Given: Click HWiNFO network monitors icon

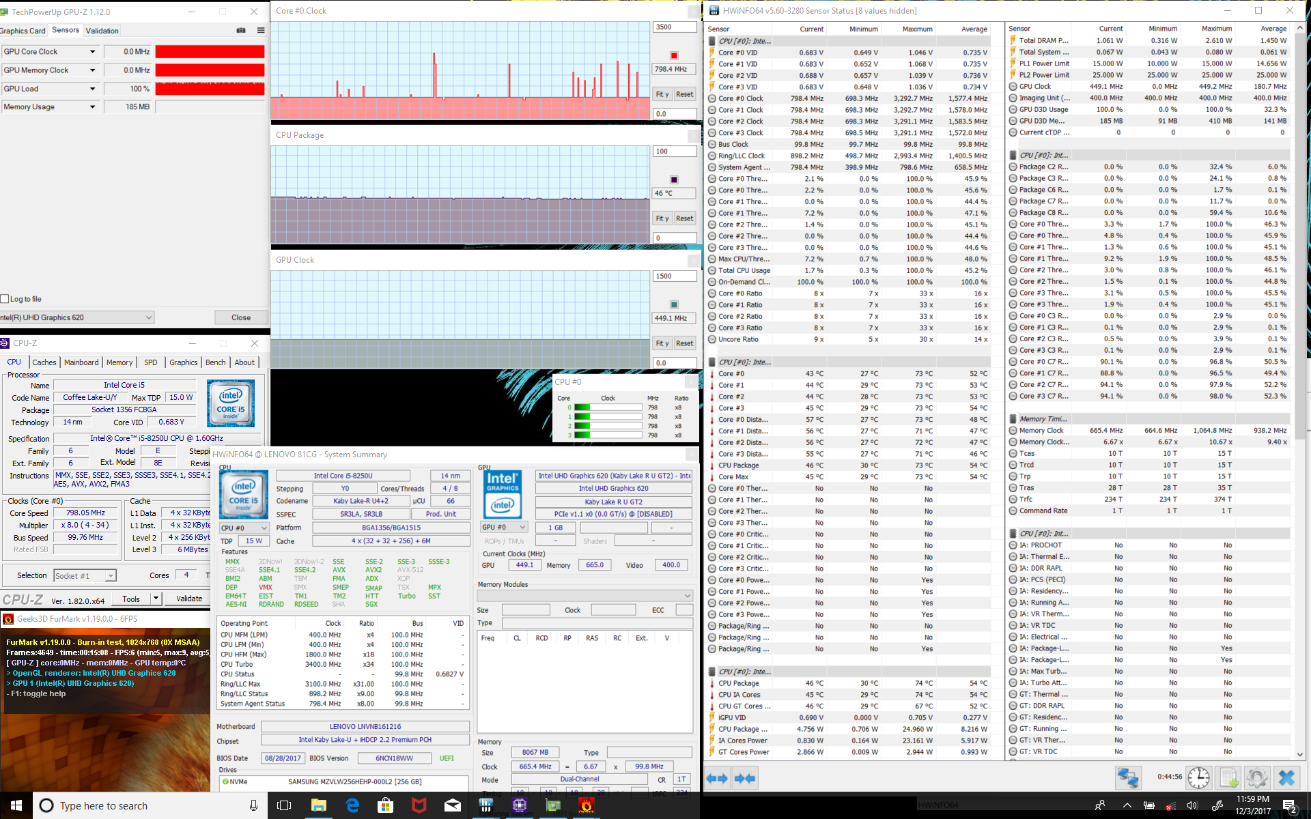Looking at the screenshot, I should click(1128, 777).
